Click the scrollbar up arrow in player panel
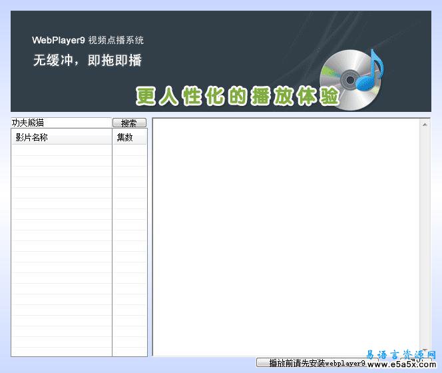The height and width of the screenshot is (373, 442). [425, 124]
